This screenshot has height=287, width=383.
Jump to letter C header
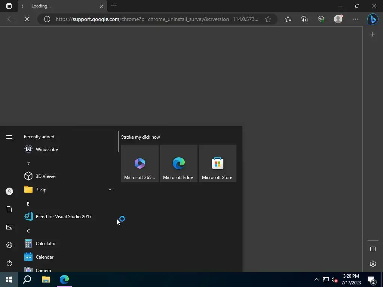28,231
